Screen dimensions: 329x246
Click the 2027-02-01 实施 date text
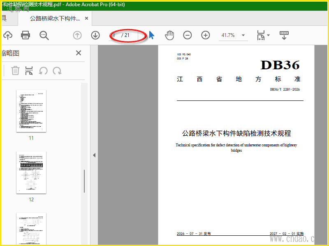point(287,233)
